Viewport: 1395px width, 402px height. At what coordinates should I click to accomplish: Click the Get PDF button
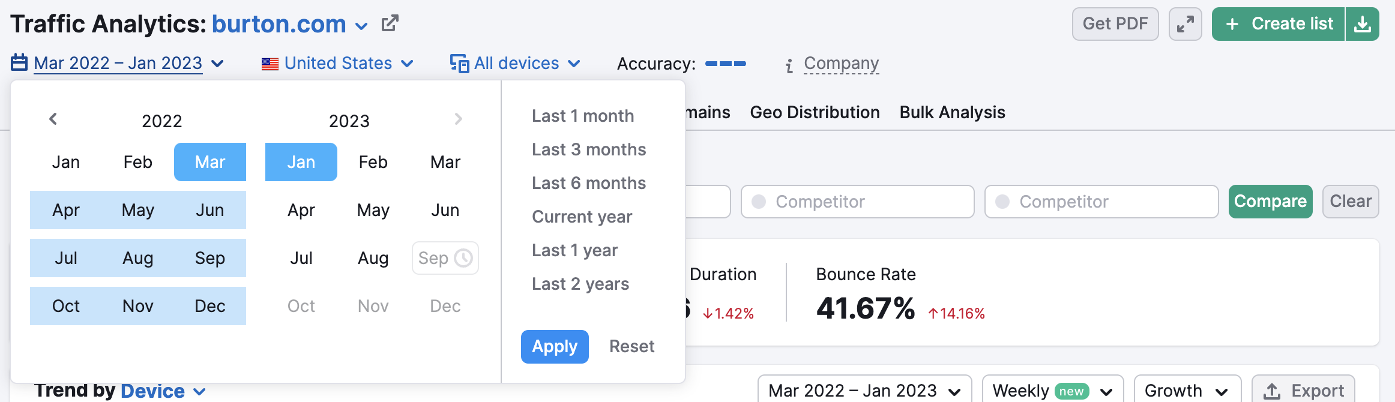(x=1115, y=24)
